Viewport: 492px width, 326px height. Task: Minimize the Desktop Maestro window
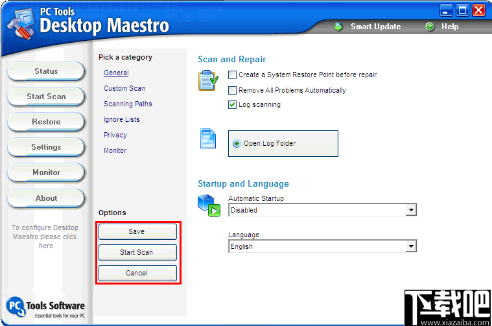tap(446, 10)
